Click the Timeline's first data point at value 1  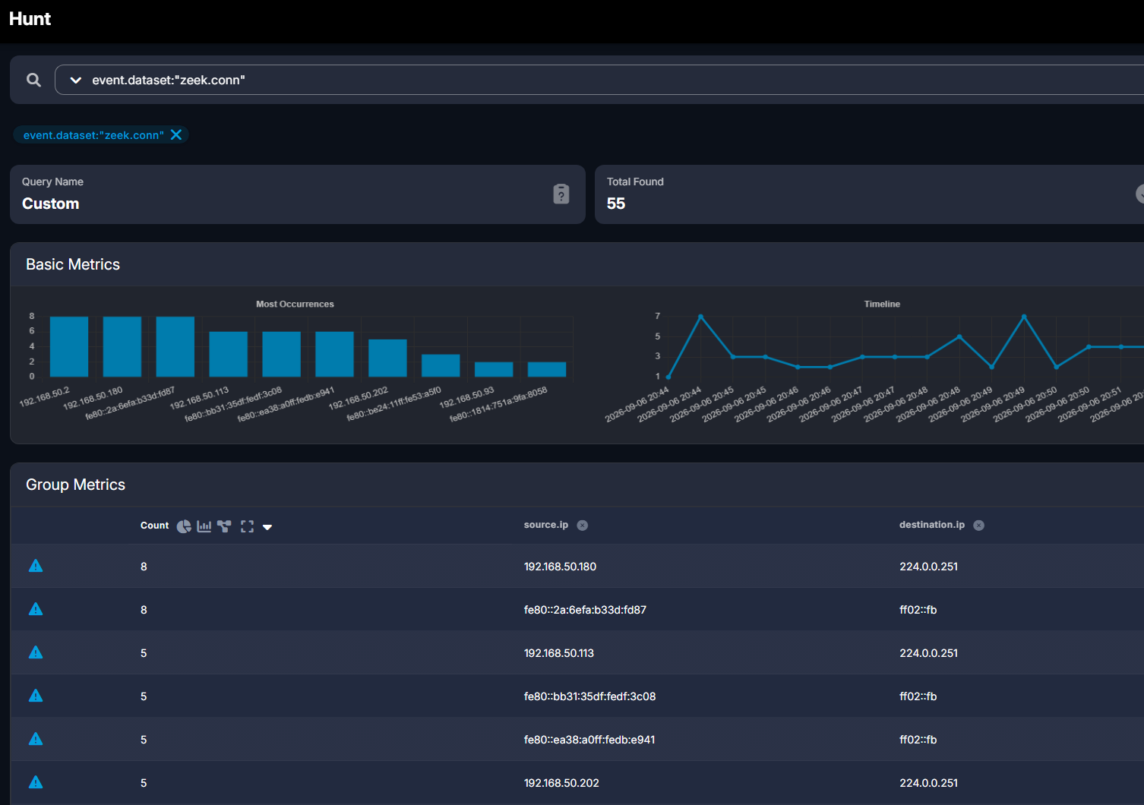(668, 377)
